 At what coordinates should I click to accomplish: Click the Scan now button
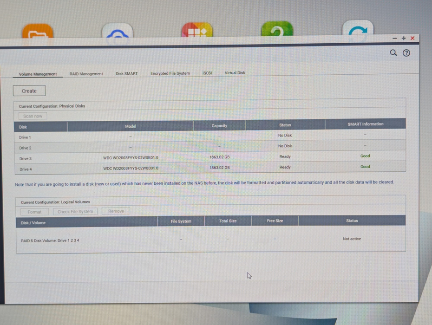pyautogui.click(x=33, y=116)
